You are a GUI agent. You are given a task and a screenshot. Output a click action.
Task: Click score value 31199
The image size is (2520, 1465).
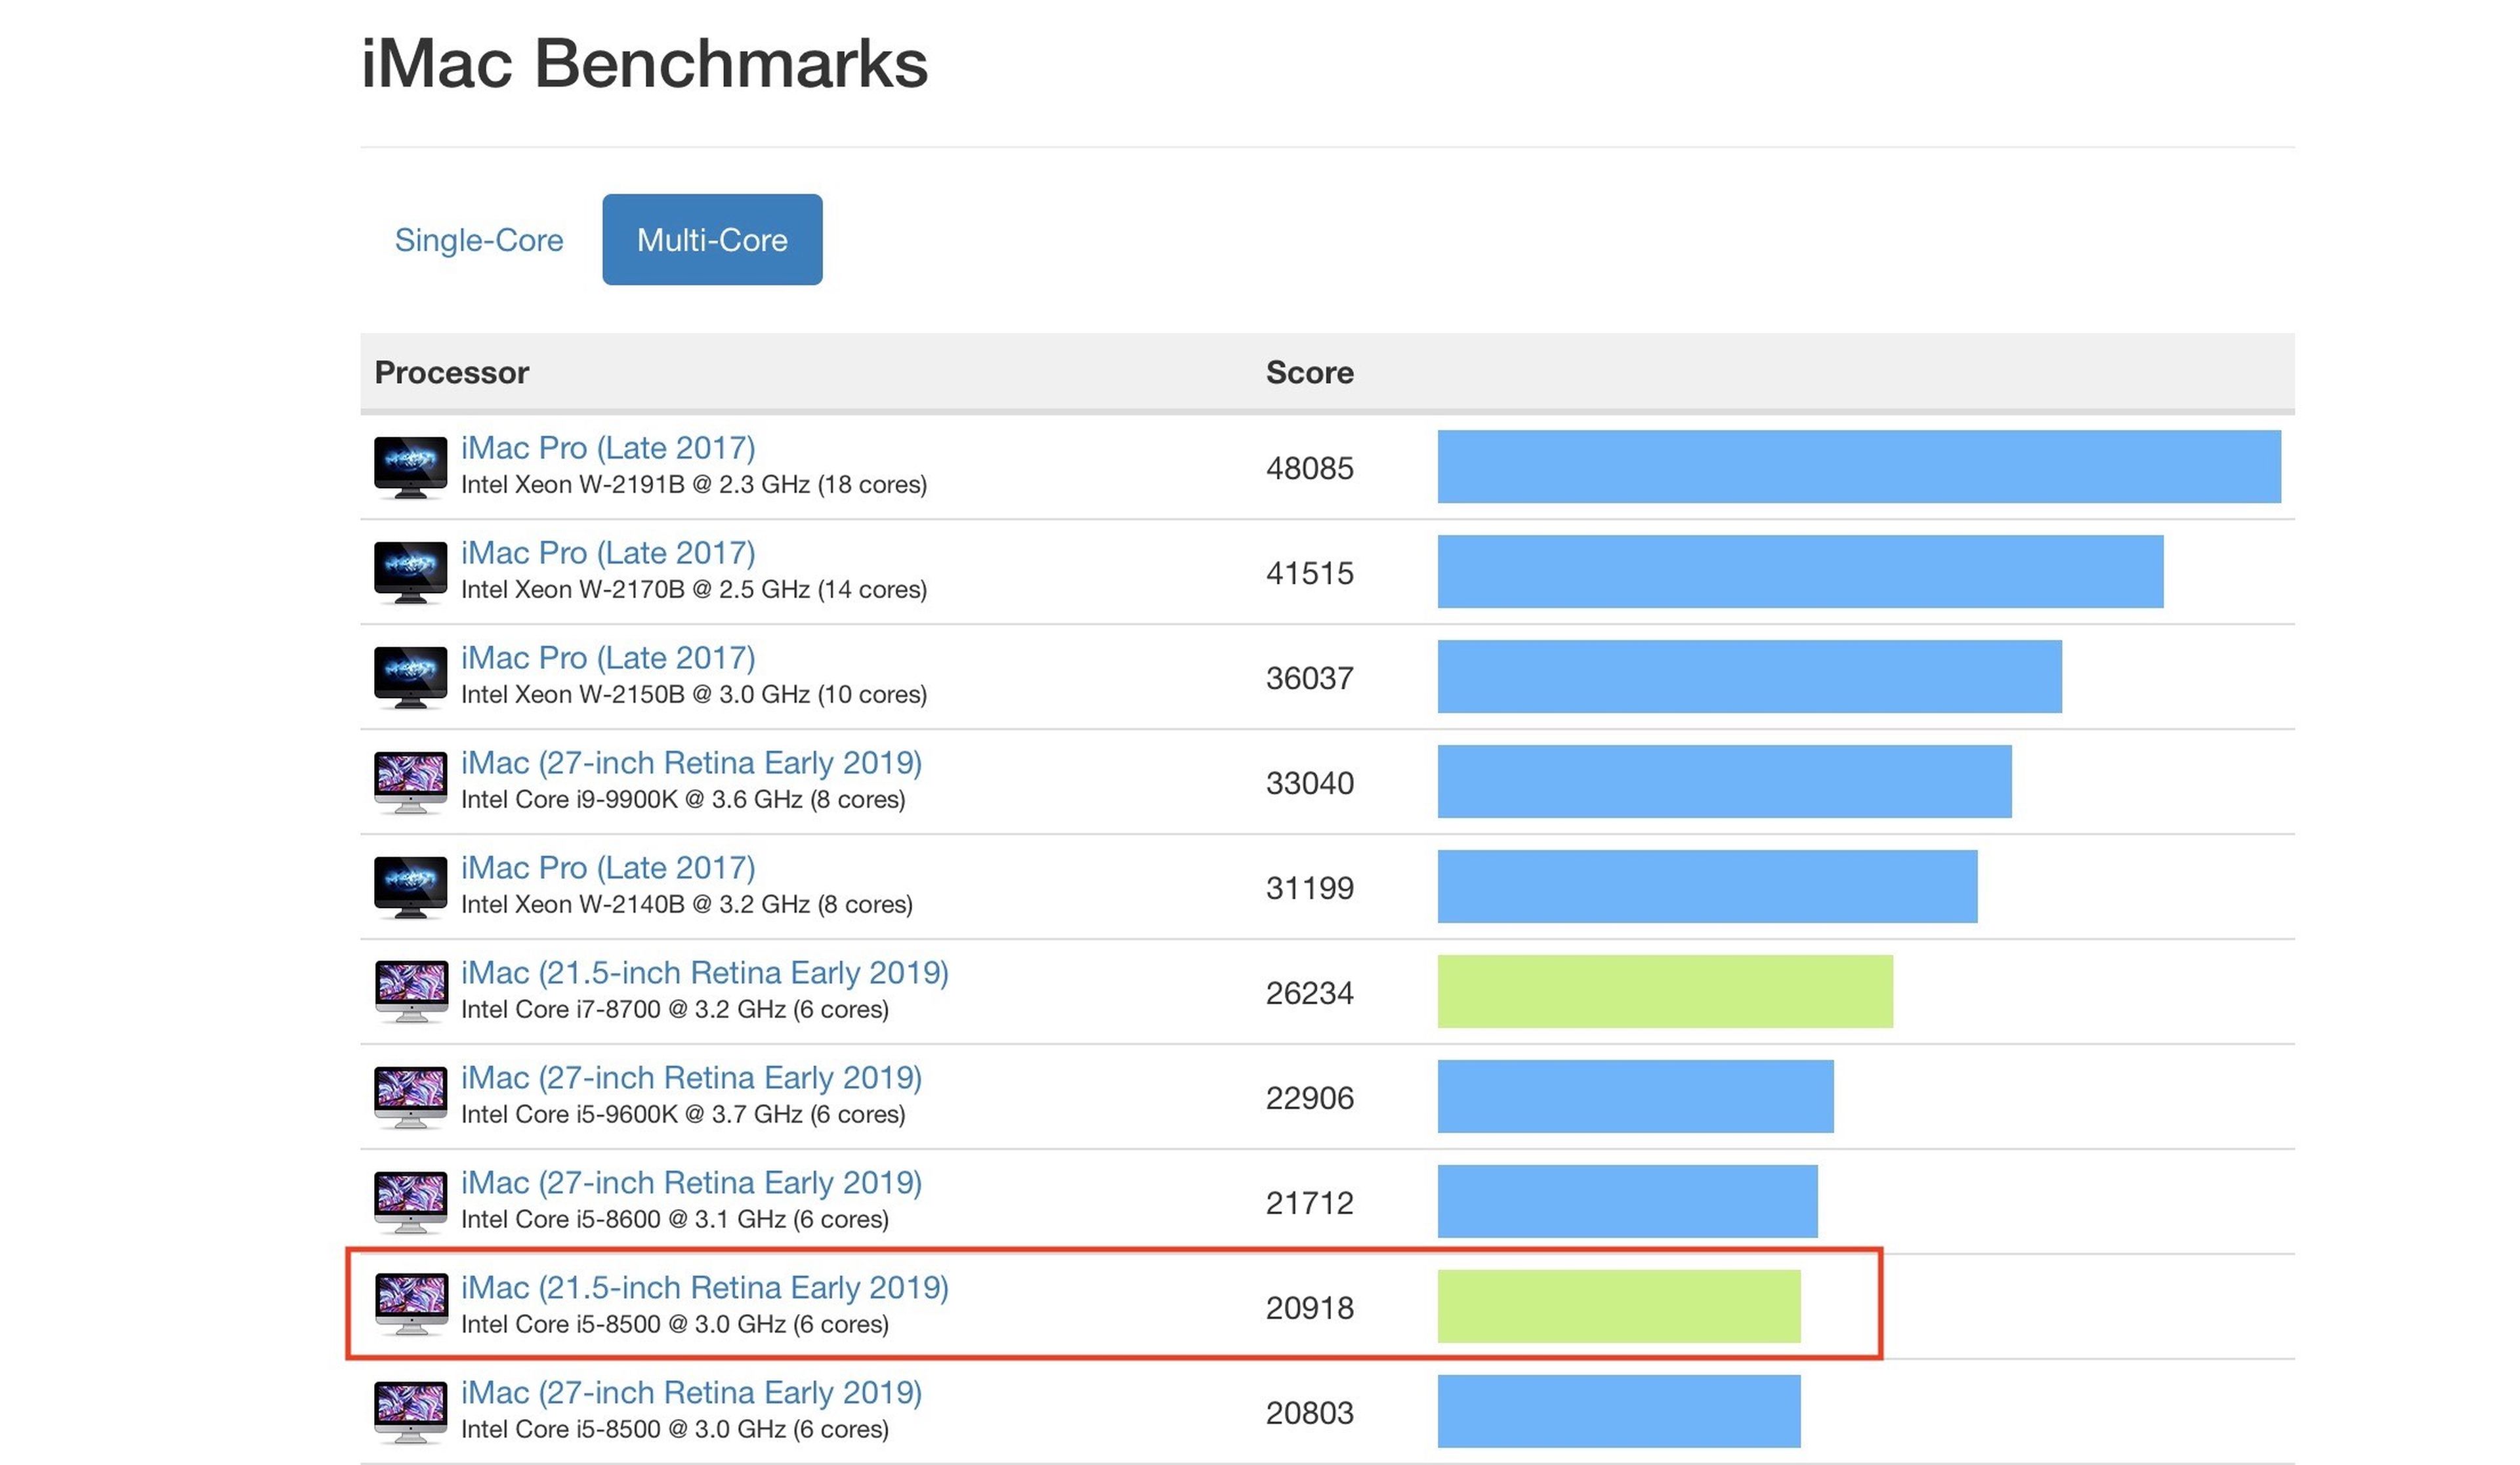1310,888
